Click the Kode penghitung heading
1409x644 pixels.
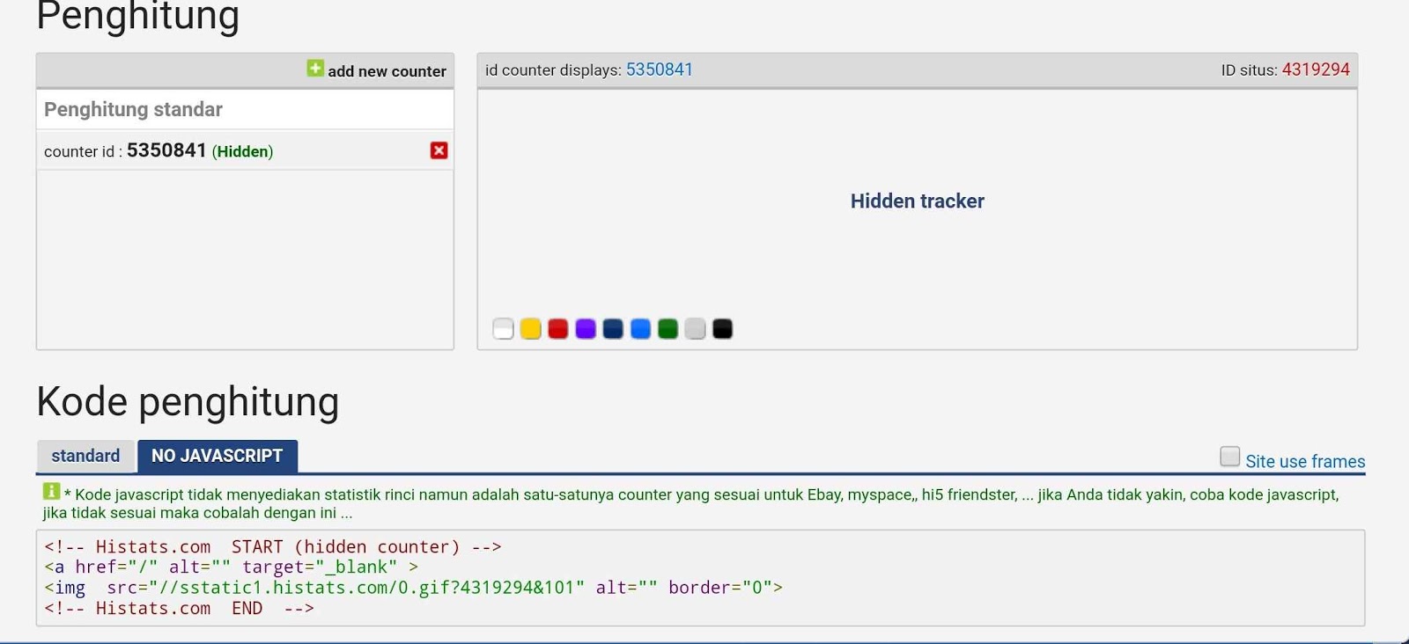(x=188, y=401)
